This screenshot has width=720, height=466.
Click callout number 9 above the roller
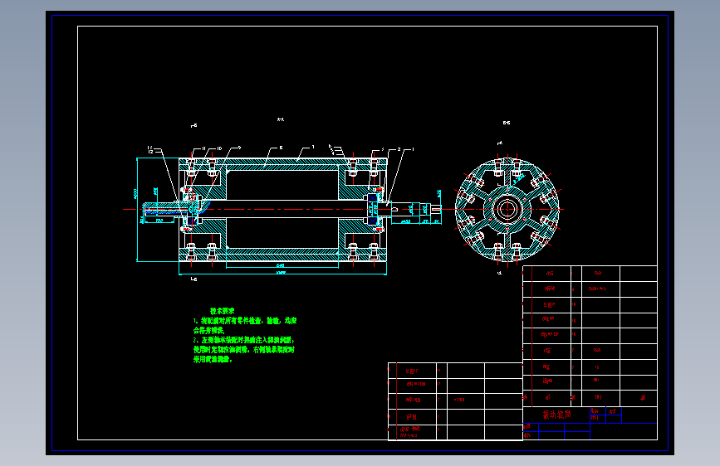pos(239,148)
